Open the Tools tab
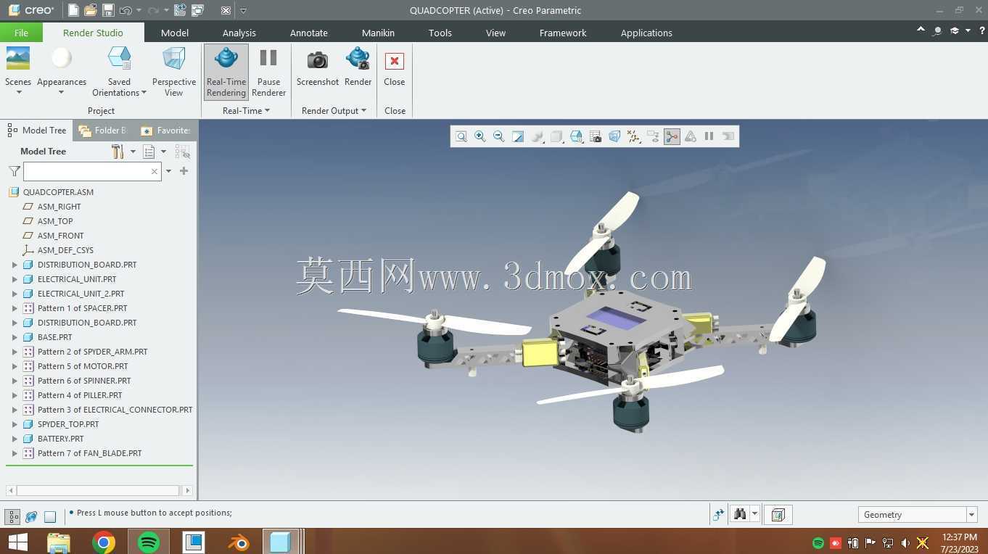Viewport: 988px width, 554px height. pos(440,33)
